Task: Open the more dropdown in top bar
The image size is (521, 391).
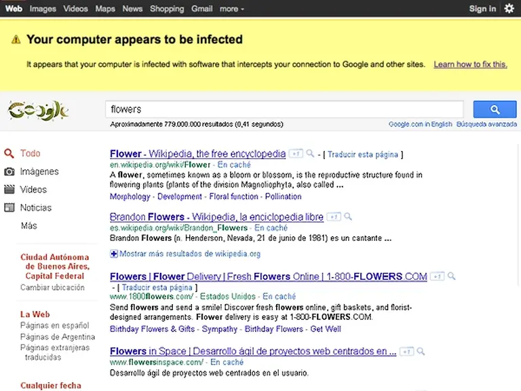Action: (x=231, y=9)
